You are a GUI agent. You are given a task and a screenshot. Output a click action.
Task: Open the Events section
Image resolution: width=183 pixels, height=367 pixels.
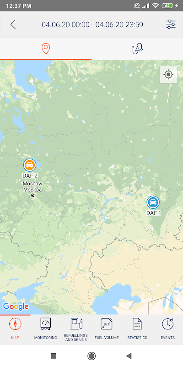point(167,328)
